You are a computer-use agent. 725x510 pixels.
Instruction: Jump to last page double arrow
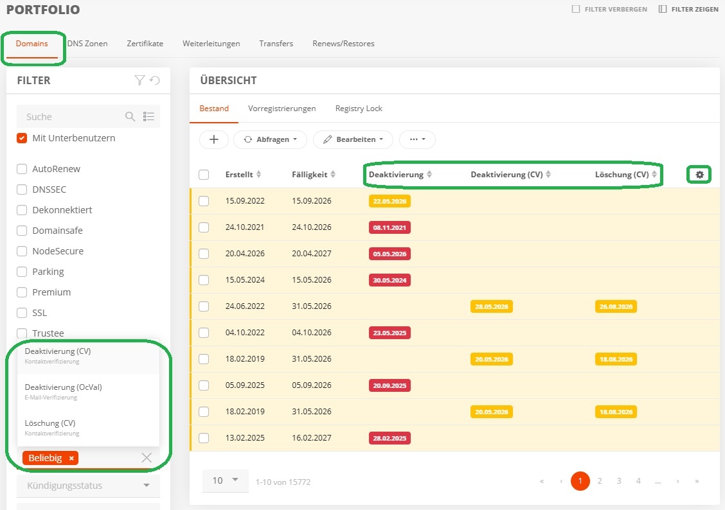[x=697, y=481]
